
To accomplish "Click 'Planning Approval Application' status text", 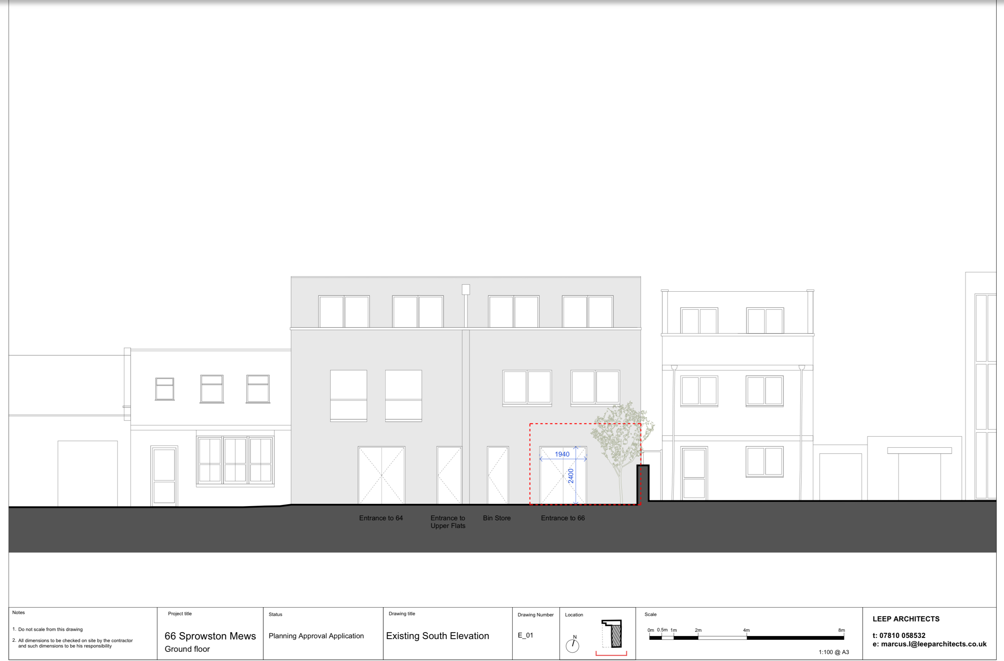I will click(316, 636).
